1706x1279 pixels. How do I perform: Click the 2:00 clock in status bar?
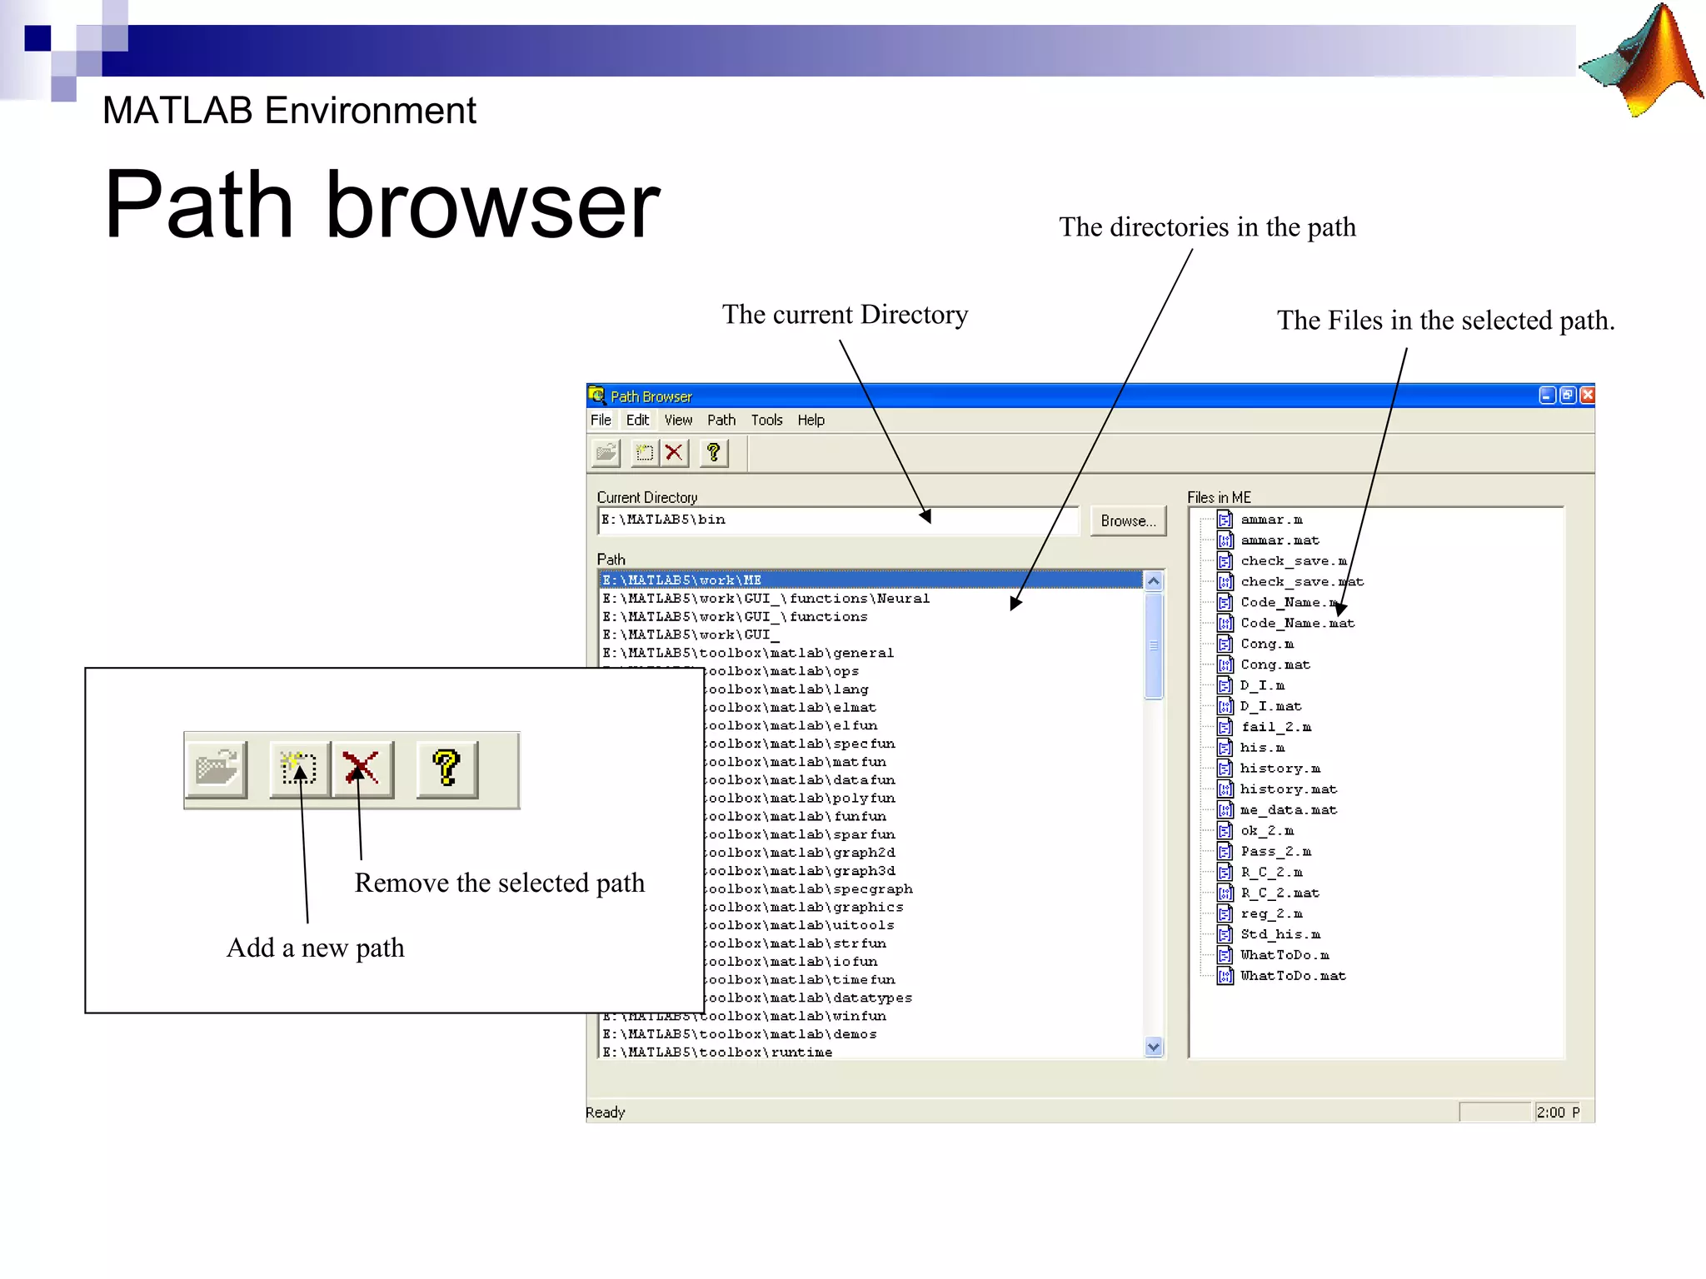1557,1112
